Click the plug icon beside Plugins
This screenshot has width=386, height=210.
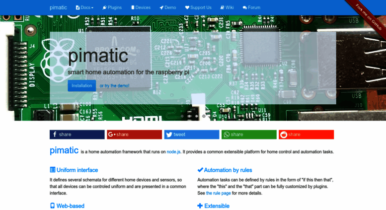105,7
